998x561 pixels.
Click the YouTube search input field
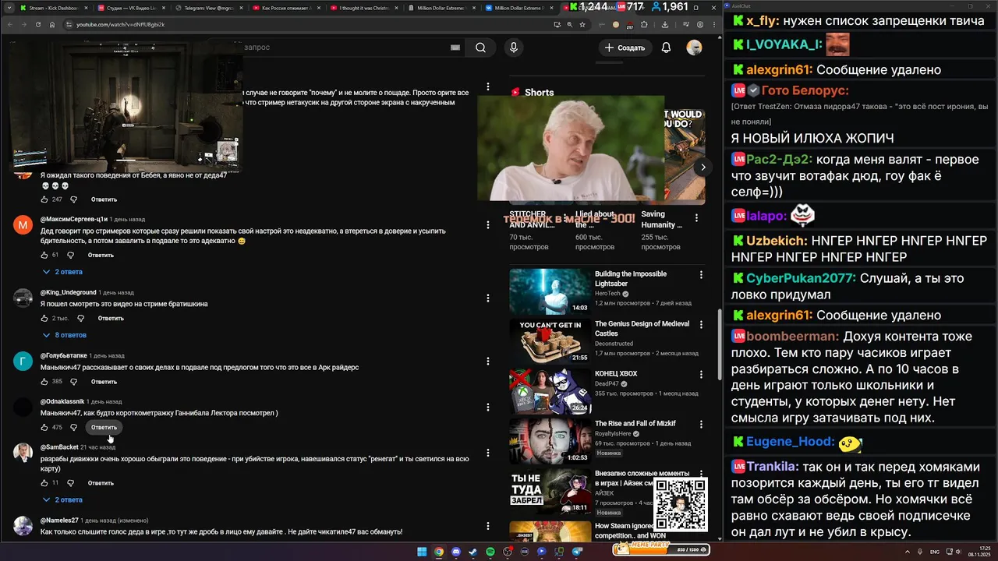click(x=351, y=48)
